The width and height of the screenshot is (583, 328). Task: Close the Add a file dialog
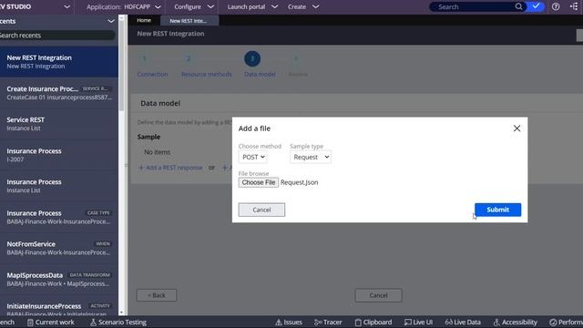517,128
